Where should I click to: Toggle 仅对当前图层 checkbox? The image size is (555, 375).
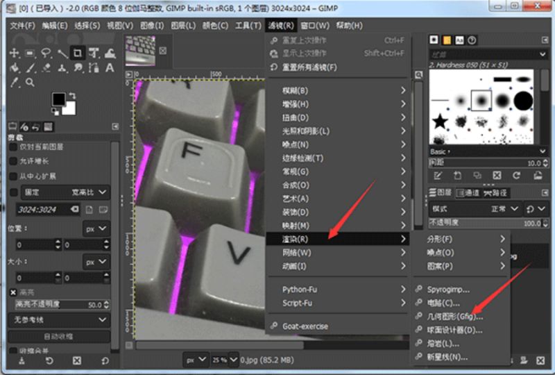13,147
